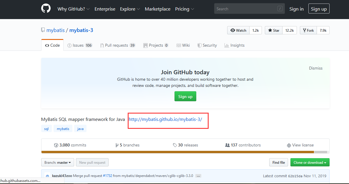This screenshot has width=349, height=184.
Task: Open the Insights tab
Action: (234, 45)
